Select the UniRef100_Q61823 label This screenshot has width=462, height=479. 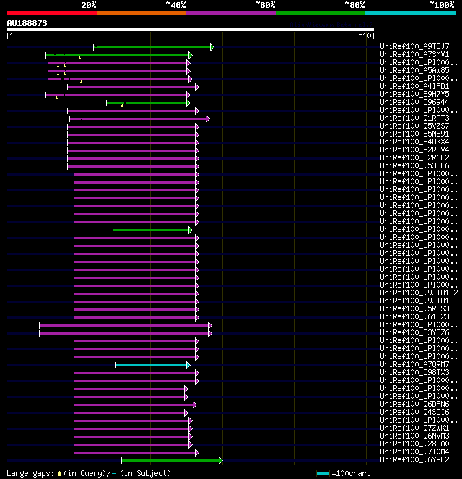coord(414,316)
